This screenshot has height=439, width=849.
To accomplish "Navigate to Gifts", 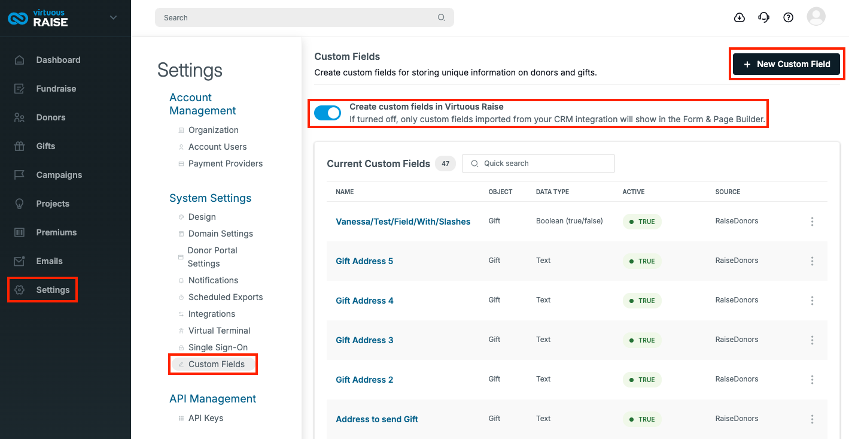I will coord(45,146).
